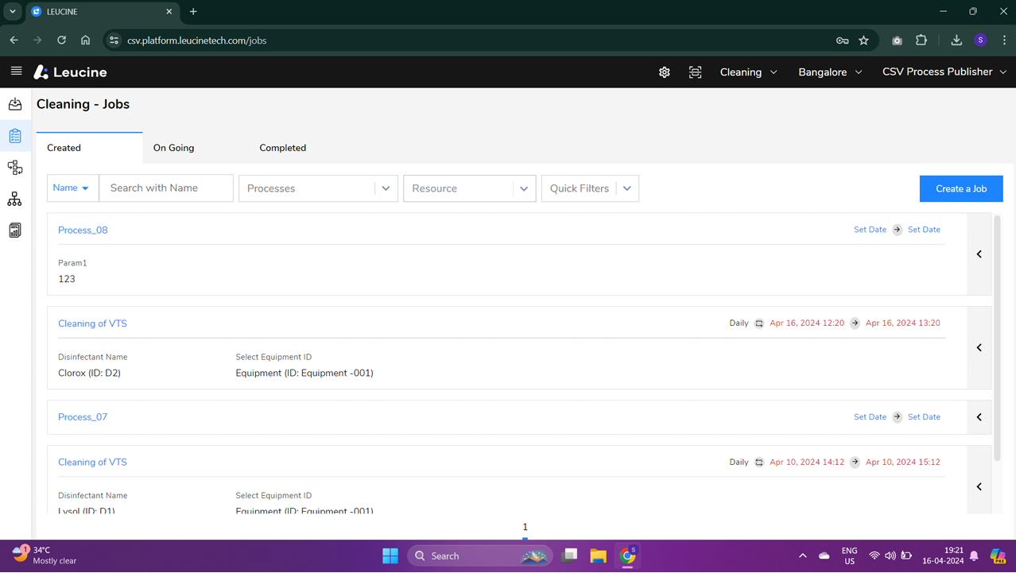Open the reports document icon in sidebar
Viewport: 1016px width, 573px height.
pyautogui.click(x=14, y=230)
